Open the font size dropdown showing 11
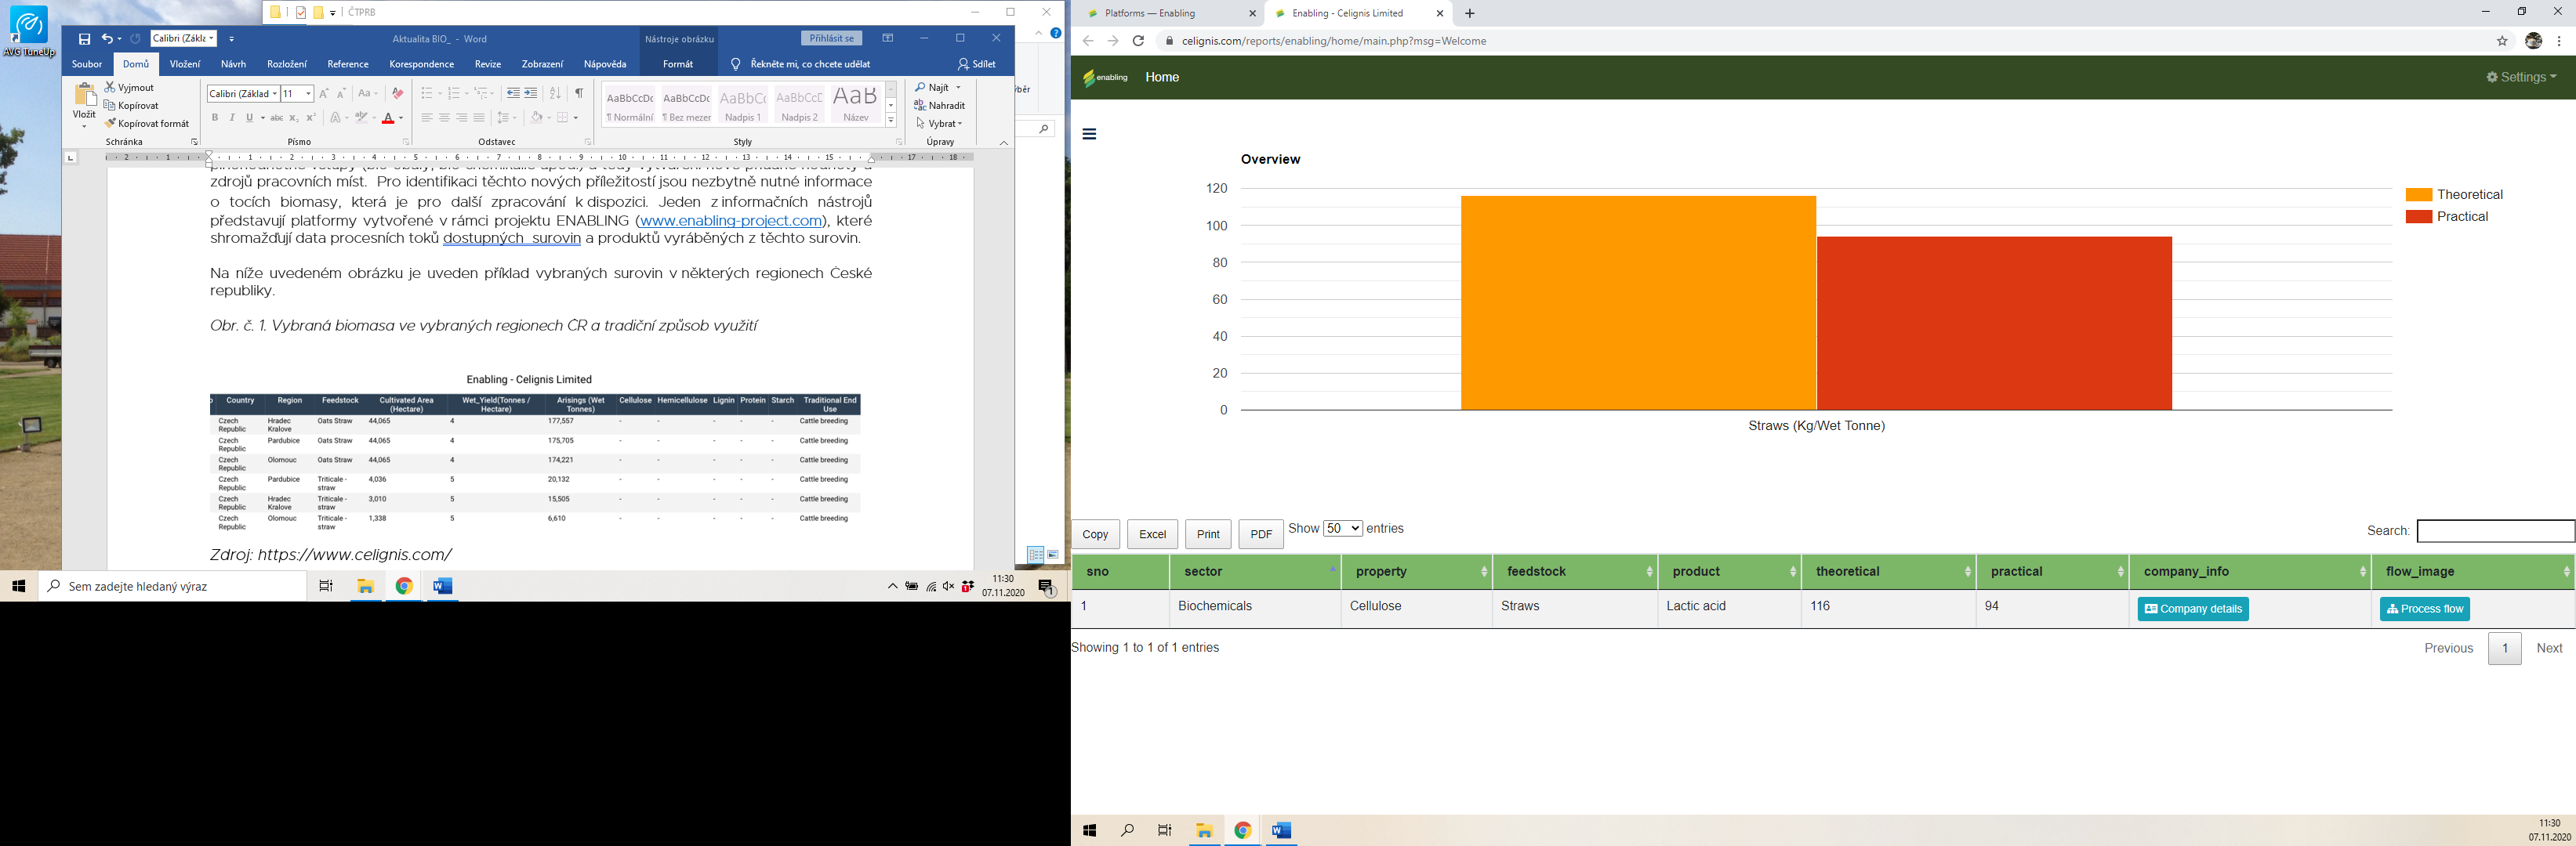This screenshot has width=2576, height=846. coord(308,94)
